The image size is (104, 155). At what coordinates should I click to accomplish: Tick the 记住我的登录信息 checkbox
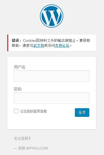pyautogui.click(x=16, y=111)
